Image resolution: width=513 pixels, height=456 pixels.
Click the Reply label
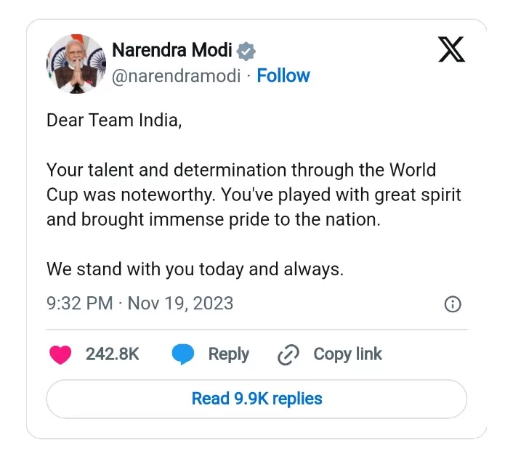click(x=229, y=354)
